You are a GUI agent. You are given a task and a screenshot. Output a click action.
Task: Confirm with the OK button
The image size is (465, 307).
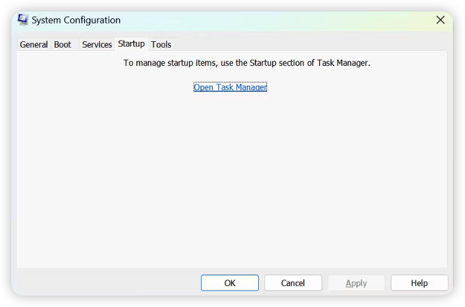coord(230,283)
